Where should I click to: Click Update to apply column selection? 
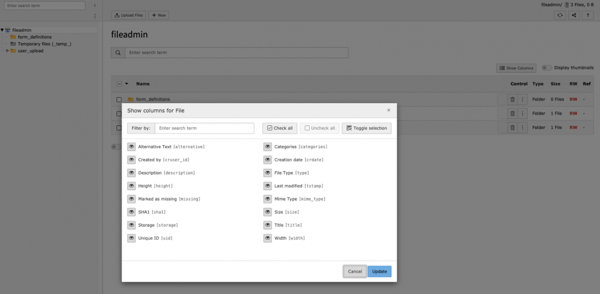coord(379,271)
